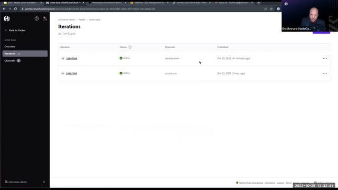Click the green Active status icon for v2
The width and height of the screenshot is (338, 190).
[x=121, y=58]
